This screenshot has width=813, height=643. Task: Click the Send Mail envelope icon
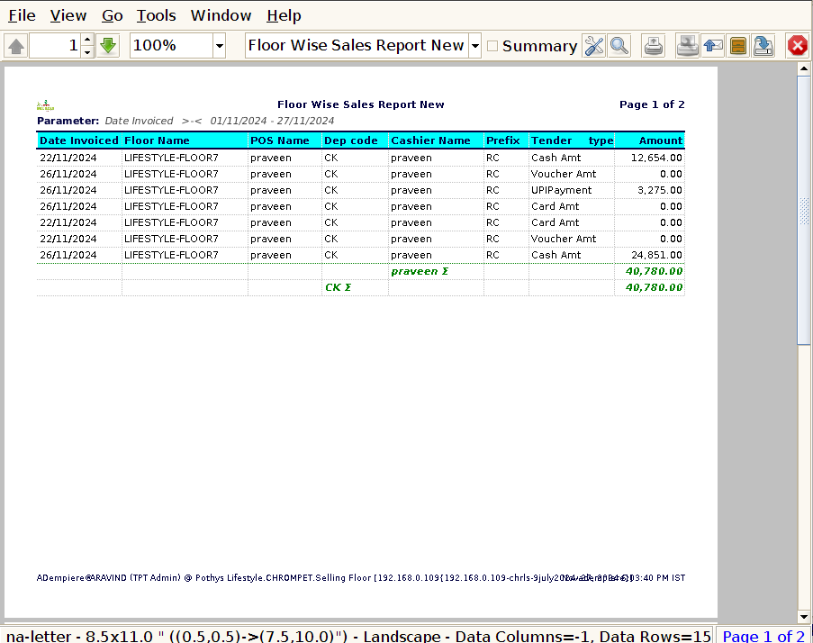point(713,46)
